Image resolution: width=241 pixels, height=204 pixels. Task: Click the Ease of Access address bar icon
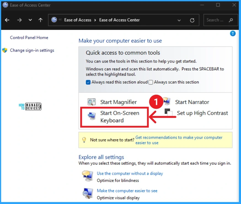(x=54, y=20)
